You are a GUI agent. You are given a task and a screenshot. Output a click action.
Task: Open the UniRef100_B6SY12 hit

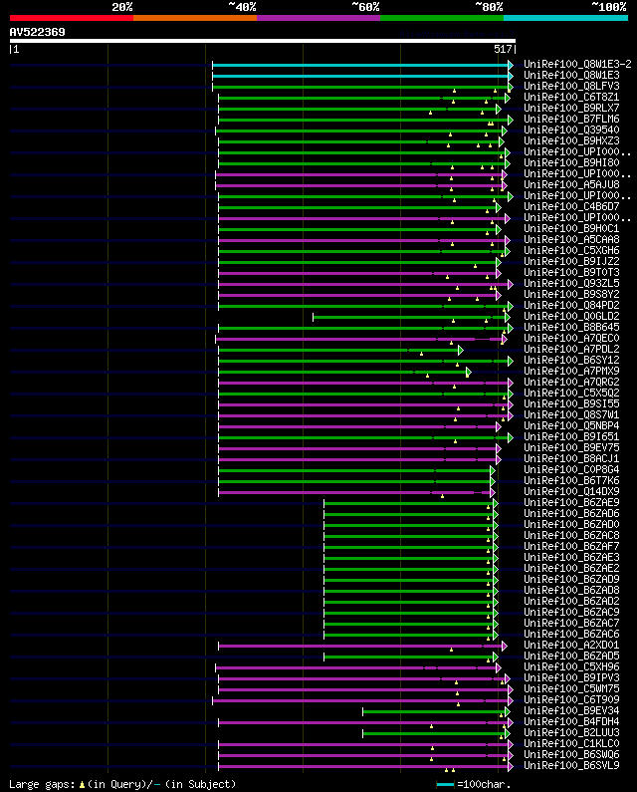pyautogui.click(x=571, y=361)
